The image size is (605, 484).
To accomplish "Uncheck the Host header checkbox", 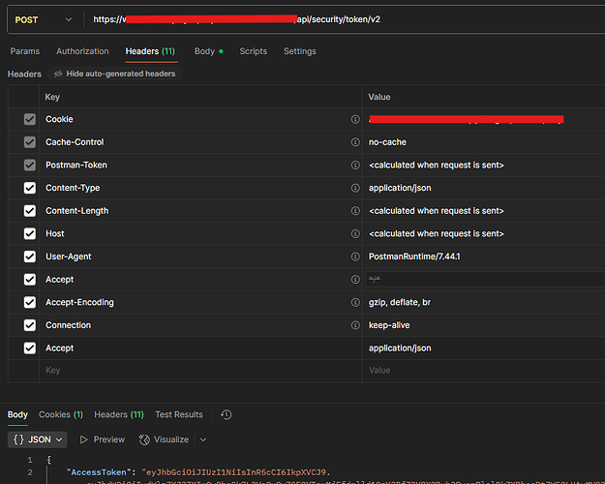I will coord(30,233).
